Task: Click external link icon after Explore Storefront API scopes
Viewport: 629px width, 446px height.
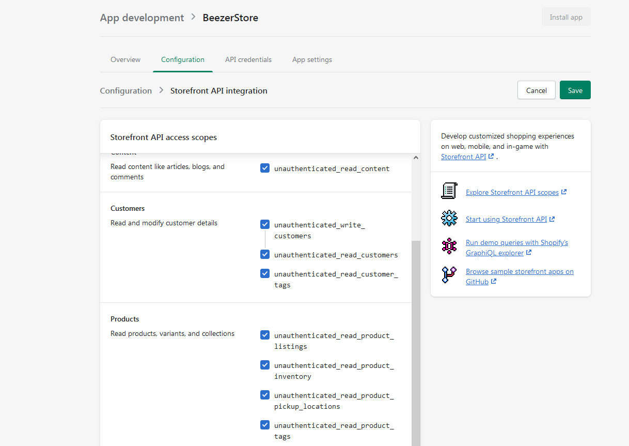Action: [x=564, y=192]
